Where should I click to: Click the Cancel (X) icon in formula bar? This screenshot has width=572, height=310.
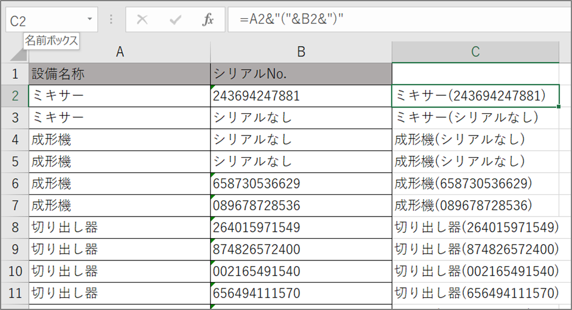142,20
